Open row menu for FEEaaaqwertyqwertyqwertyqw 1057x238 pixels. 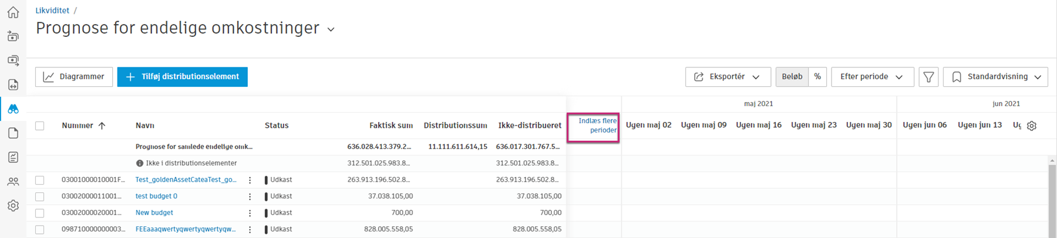click(250, 229)
